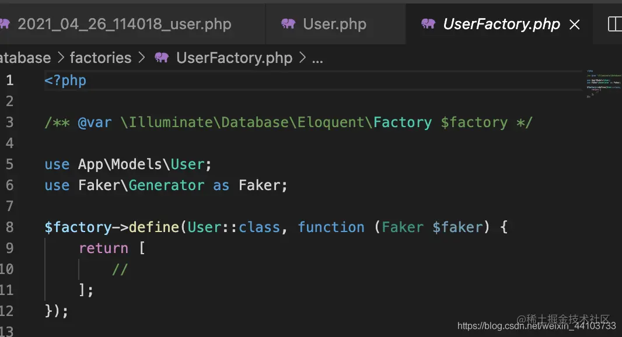Click line number 8 in gutter
This screenshot has height=337, width=622.
coord(9,227)
